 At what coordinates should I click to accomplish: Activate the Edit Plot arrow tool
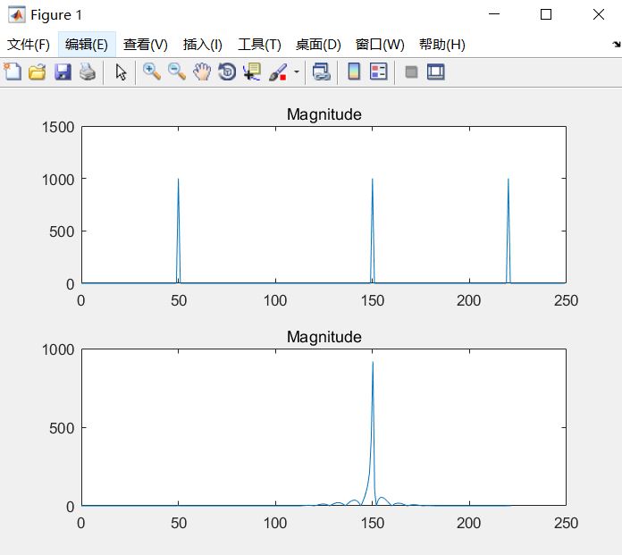click(x=121, y=72)
